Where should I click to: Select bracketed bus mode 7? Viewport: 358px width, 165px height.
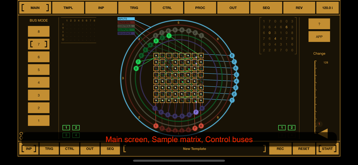click(x=38, y=44)
